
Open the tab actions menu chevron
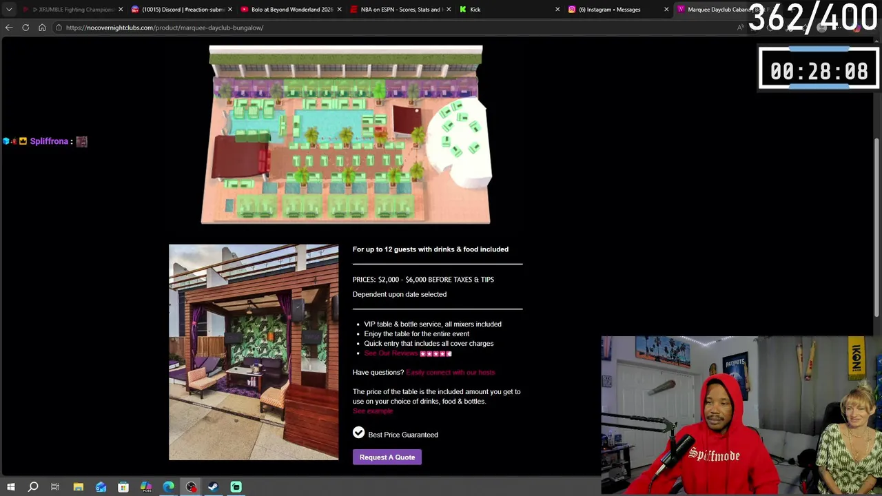click(9, 10)
